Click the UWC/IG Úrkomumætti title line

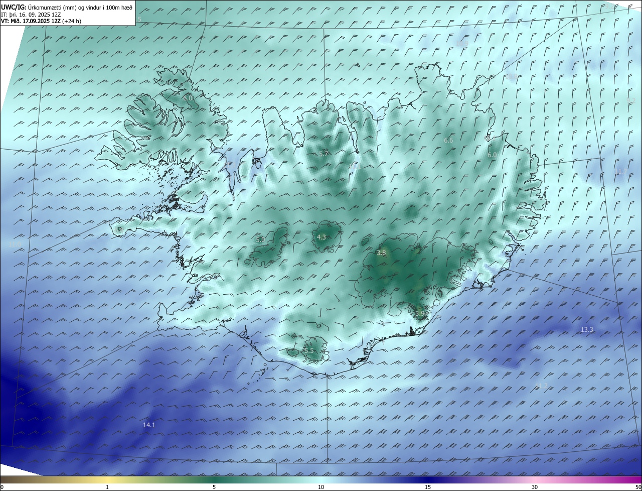(x=67, y=8)
